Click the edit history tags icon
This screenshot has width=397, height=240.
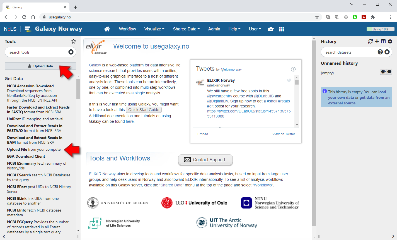[383, 72]
